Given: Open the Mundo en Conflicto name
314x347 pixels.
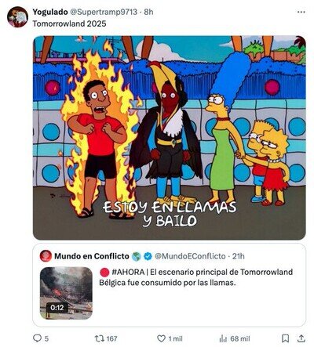Looking at the screenshot, I should [92, 256].
